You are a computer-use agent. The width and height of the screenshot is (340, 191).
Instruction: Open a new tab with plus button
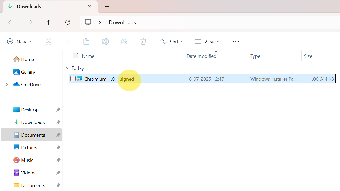[x=107, y=7]
